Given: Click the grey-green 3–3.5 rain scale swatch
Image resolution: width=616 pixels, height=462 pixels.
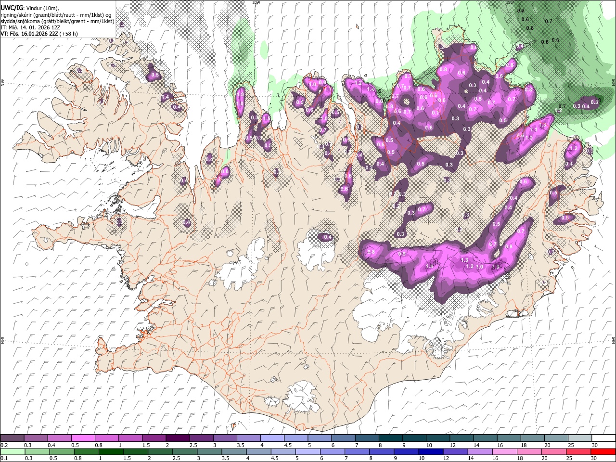Looking at the screenshot, I should coord(210,451).
